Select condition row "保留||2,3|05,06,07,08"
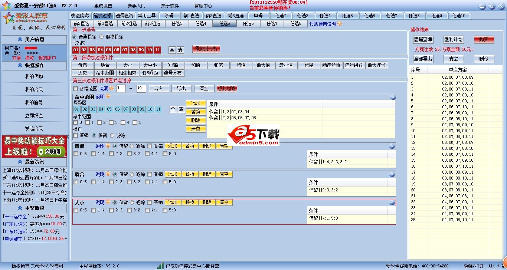 (301, 118)
